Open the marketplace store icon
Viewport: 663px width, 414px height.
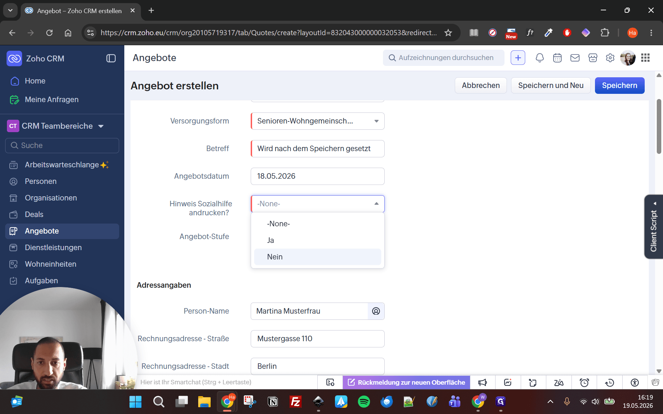pyautogui.click(x=593, y=58)
